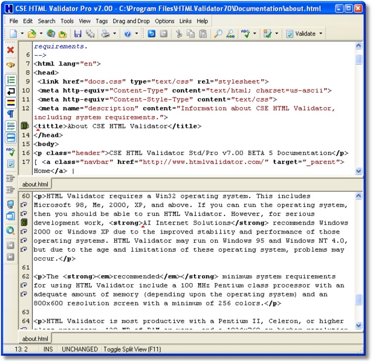Click the New document icon
Image resolution: width=373 pixels, height=363 pixels.
13,33
